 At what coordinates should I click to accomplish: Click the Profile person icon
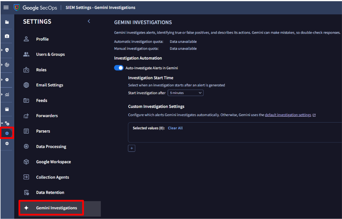click(26, 39)
